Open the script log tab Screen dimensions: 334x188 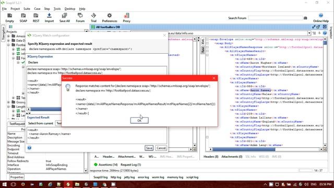pyautogui.click(x=192, y=177)
